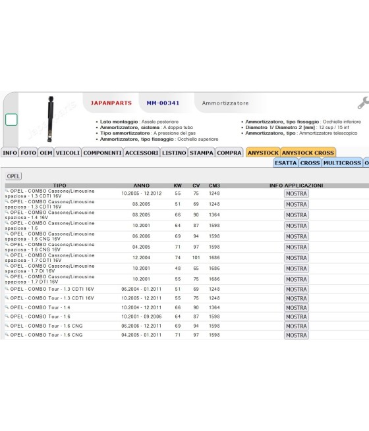This screenshot has height=431, width=369.
Task: Click MOSTRA for Combo Tour 1.3 CDTI 10.2005
Action: pyautogui.click(x=297, y=298)
